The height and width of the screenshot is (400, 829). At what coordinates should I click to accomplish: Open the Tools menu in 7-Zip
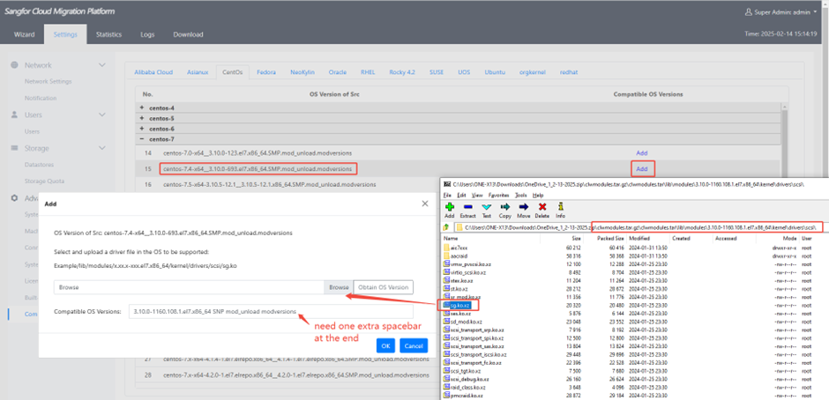522,195
